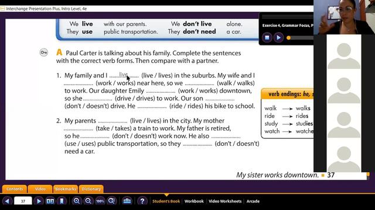Open the Dictionary tab
The height and width of the screenshot is (210, 375).
tap(91, 189)
